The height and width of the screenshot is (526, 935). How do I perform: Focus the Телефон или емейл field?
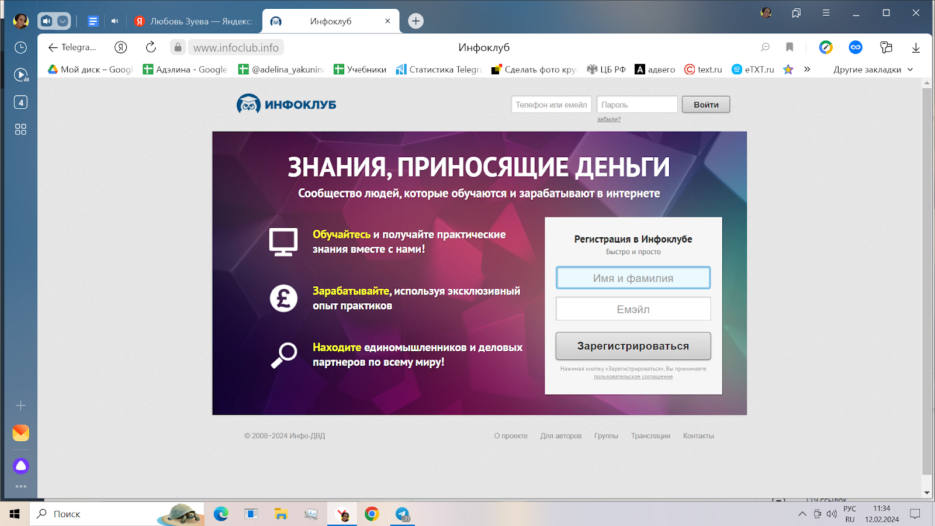click(551, 105)
